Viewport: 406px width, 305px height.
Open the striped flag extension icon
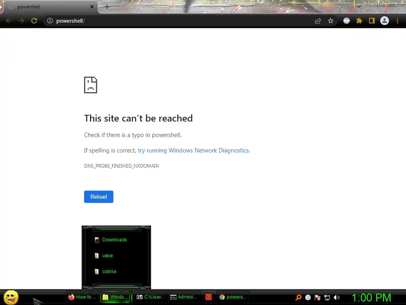(347, 21)
